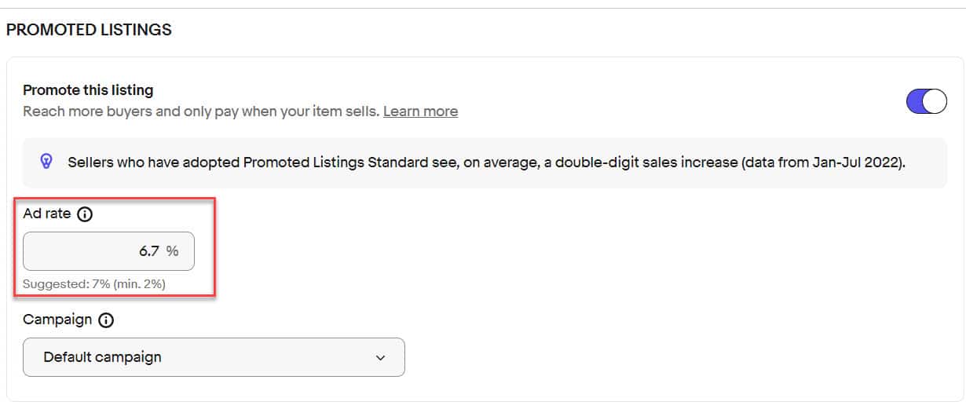Select the Default campaign text in combo box
966x420 pixels.
pyautogui.click(x=102, y=357)
